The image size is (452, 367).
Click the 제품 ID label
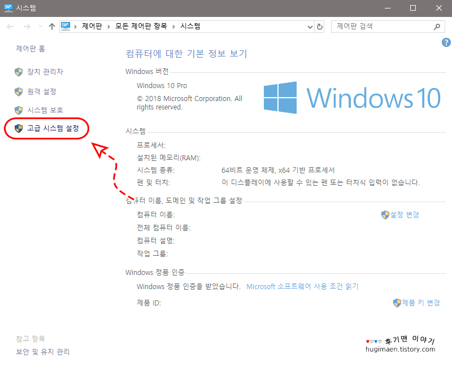point(149,303)
